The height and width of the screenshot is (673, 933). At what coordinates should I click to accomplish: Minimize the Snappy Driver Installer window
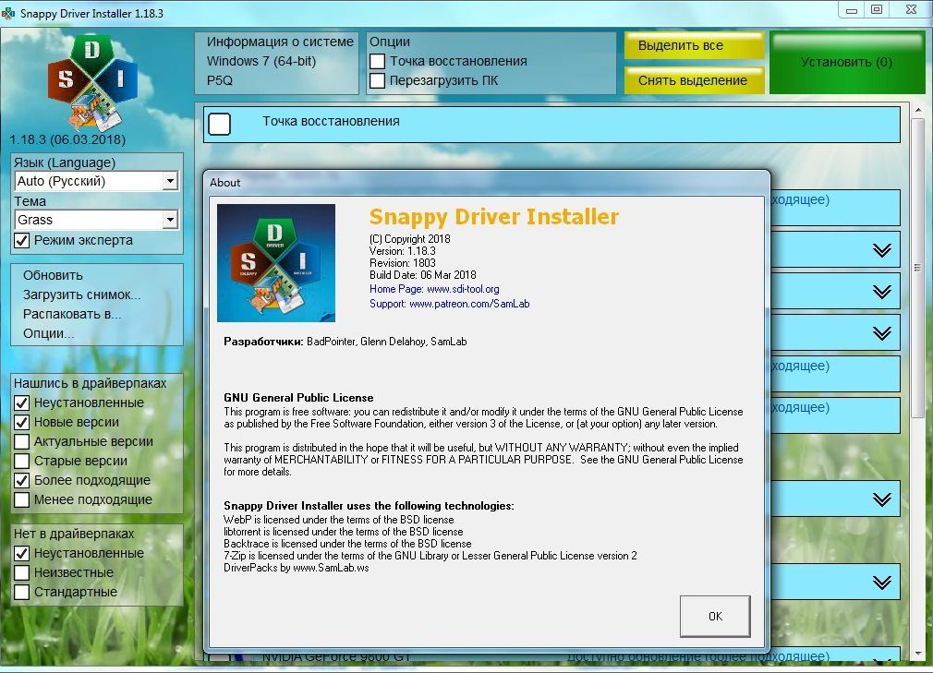pyautogui.click(x=852, y=9)
